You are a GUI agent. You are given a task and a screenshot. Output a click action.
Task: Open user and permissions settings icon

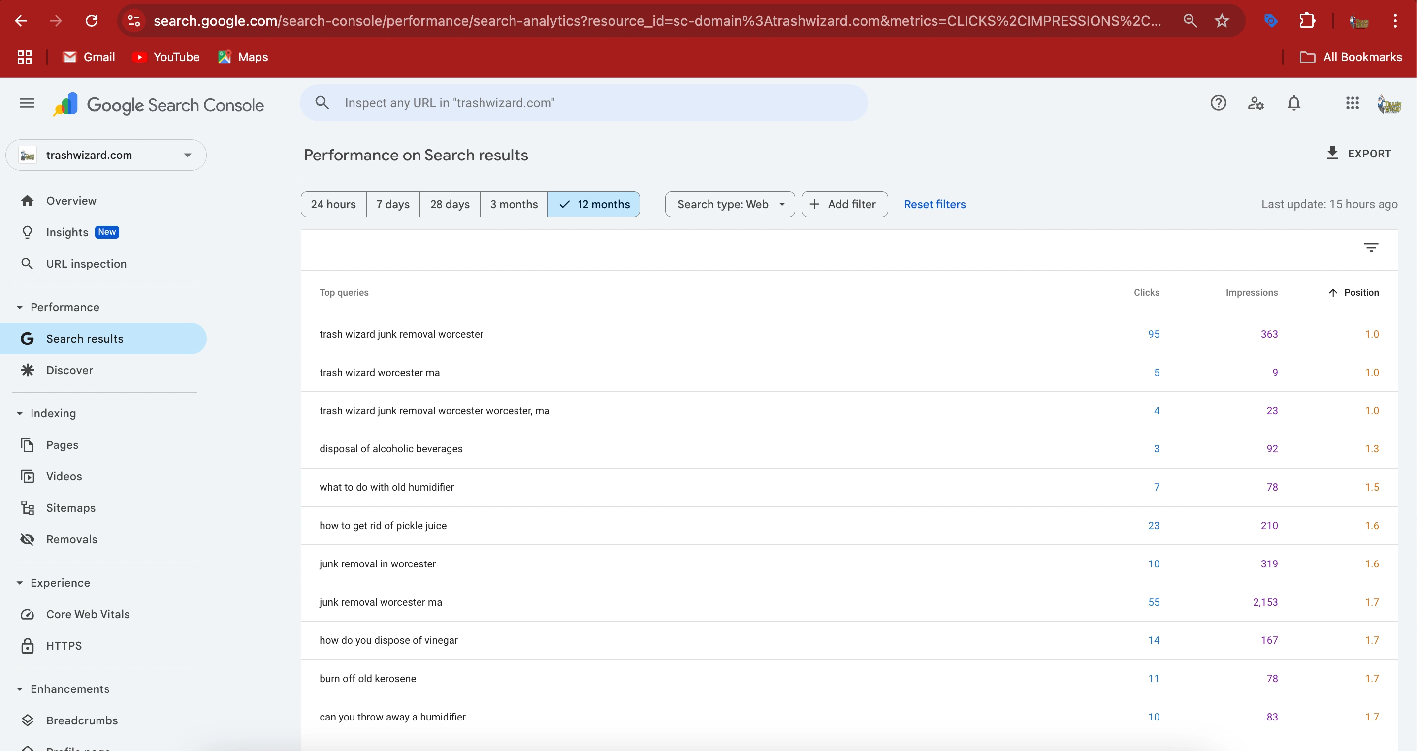click(1256, 103)
